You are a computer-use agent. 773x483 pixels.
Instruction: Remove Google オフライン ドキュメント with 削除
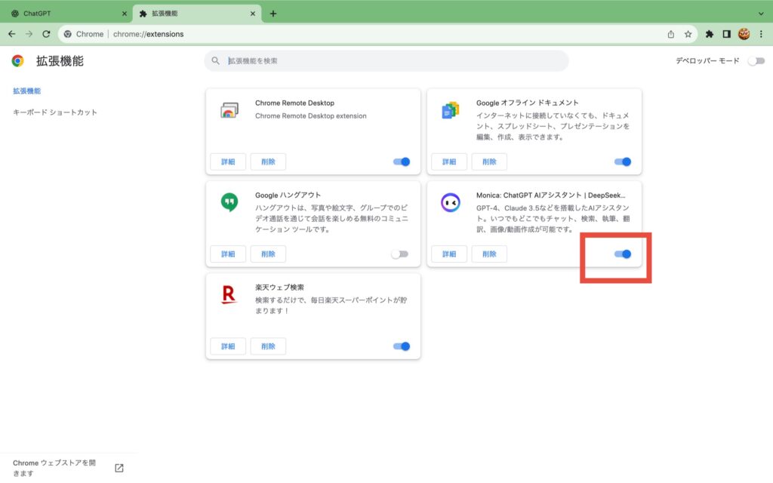click(x=489, y=162)
